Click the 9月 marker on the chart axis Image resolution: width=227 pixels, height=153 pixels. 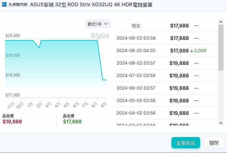click(104, 105)
